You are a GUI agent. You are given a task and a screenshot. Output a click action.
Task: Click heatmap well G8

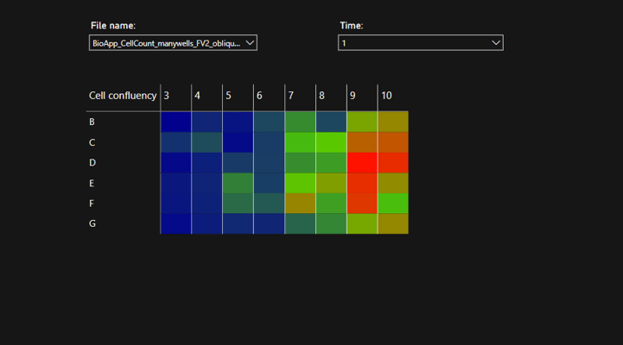(x=331, y=223)
